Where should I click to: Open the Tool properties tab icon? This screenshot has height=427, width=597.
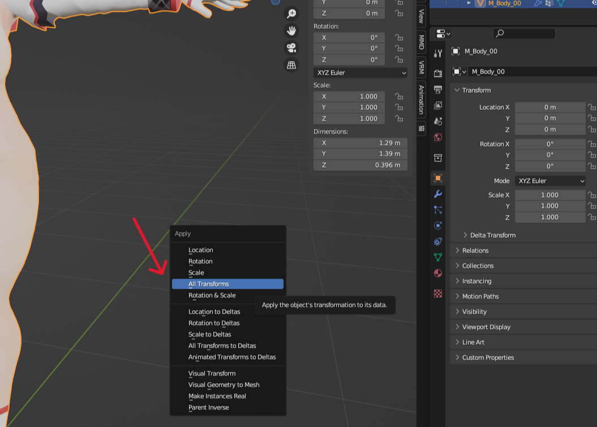[438, 54]
